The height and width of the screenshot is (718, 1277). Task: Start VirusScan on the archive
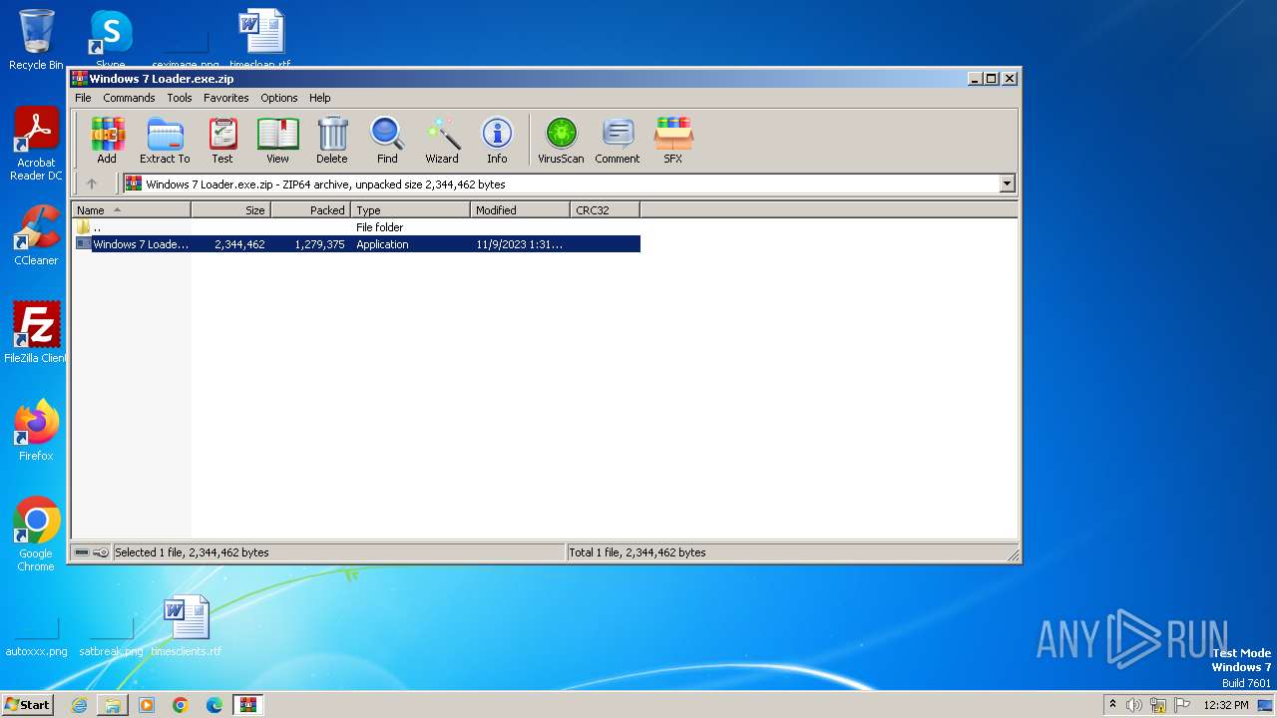click(x=561, y=141)
